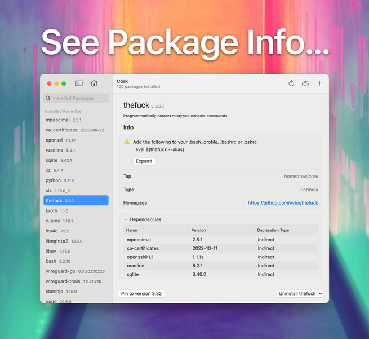369x339 pixels.
Task: Click openssl@1.1 dependency row
Action: pyautogui.click(x=221, y=257)
